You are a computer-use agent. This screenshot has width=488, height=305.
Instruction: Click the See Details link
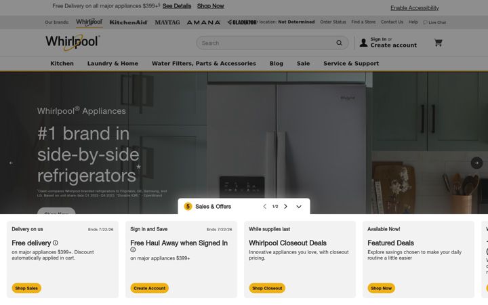177,6
